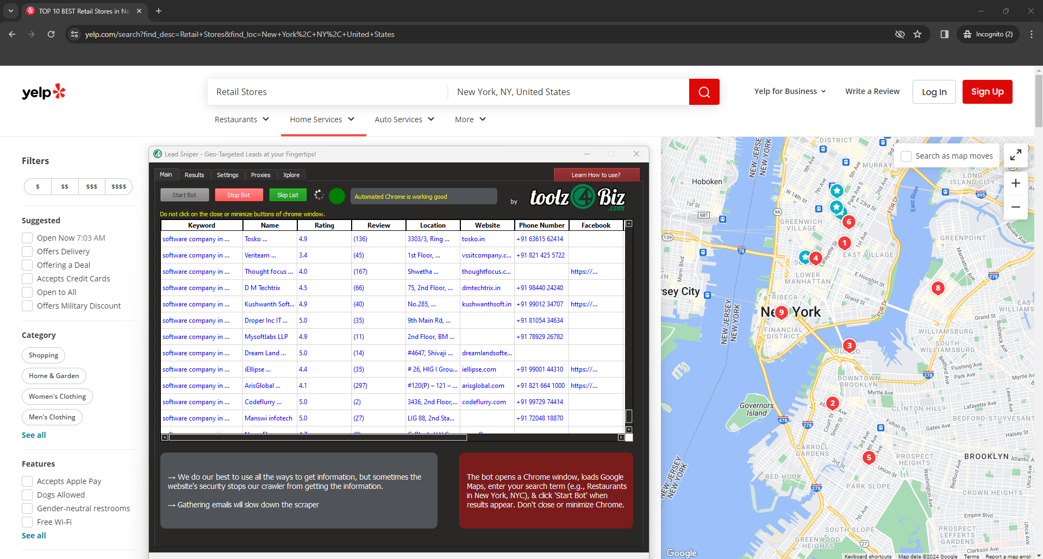
Task: Switch to Lead Sniper Results tab
Action: [x=194, y=175]
